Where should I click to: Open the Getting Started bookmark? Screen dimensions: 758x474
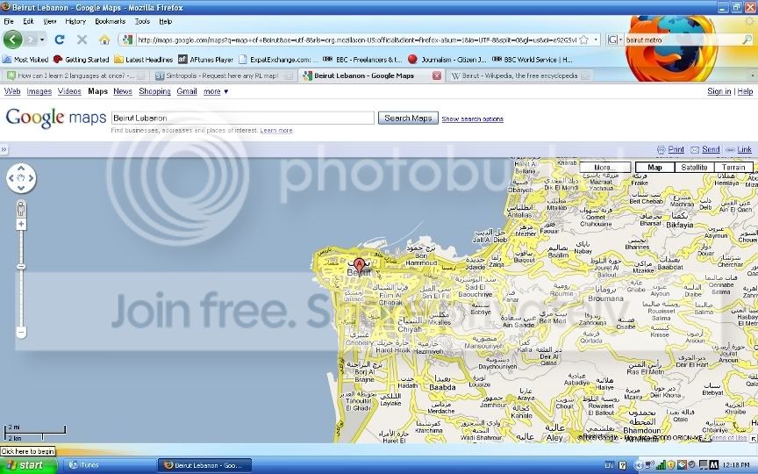point(82,60)
